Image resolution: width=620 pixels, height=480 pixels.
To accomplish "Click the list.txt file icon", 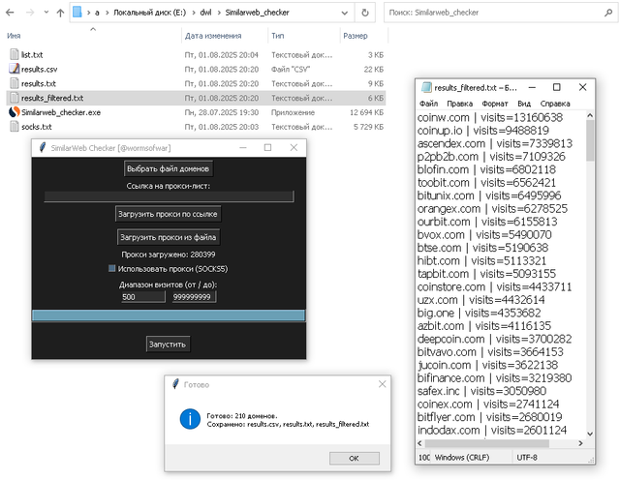I will pos(15,54).
